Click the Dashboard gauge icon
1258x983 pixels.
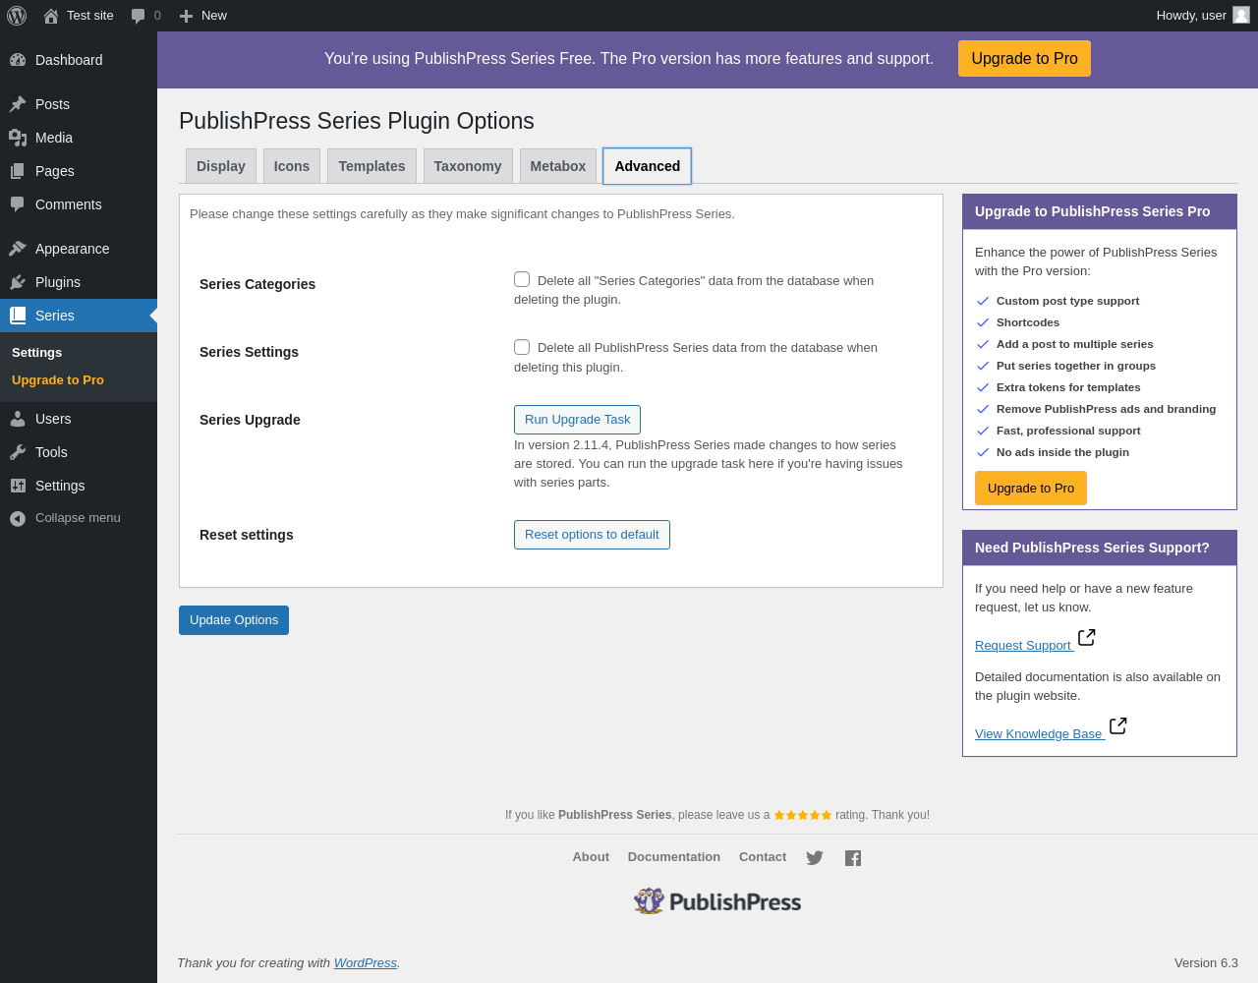click(x=18, y=60)
